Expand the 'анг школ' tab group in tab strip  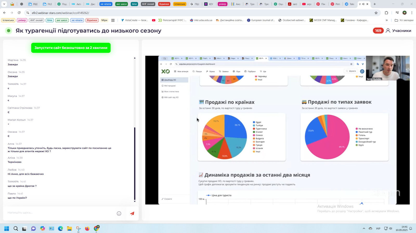coord(122,4)
